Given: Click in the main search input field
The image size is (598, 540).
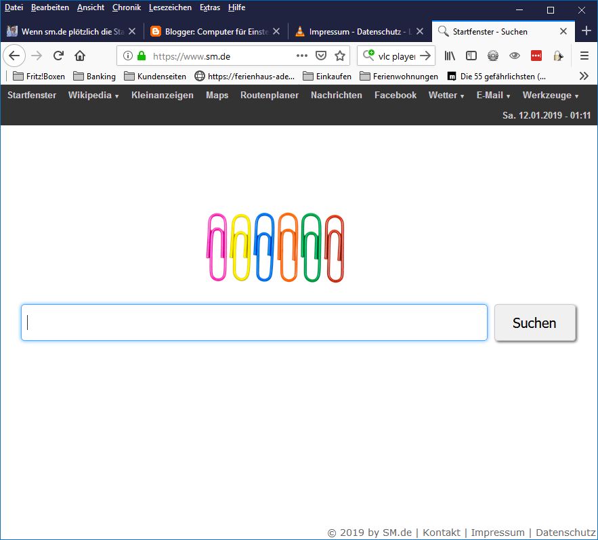Looking at the screenshot, I should [254, 323].
